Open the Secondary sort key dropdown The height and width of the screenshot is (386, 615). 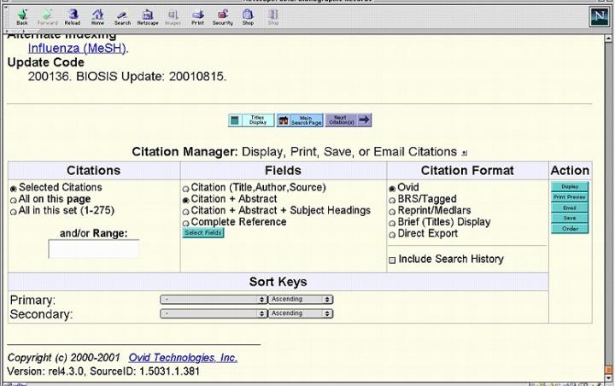(x=214, y=313)
